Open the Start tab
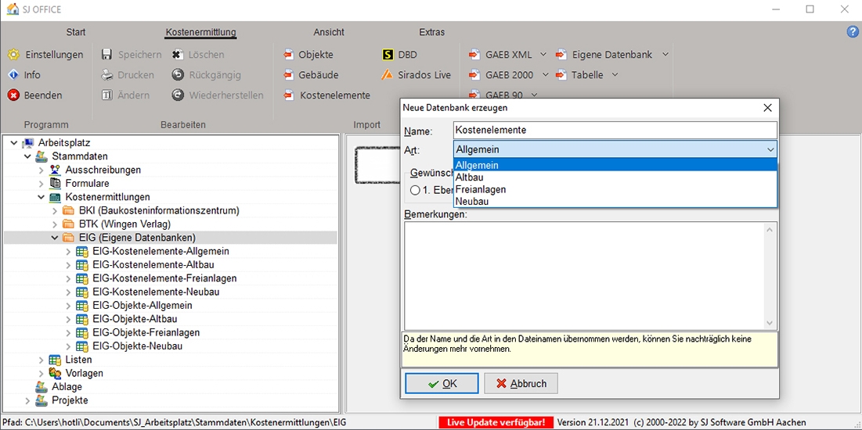Viewport: 862px width, 430px height. (x=76, y=32)
